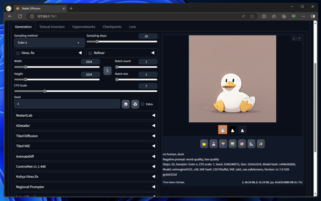
Task: Open the browser favorites list icon
Action: pos(274,16)
